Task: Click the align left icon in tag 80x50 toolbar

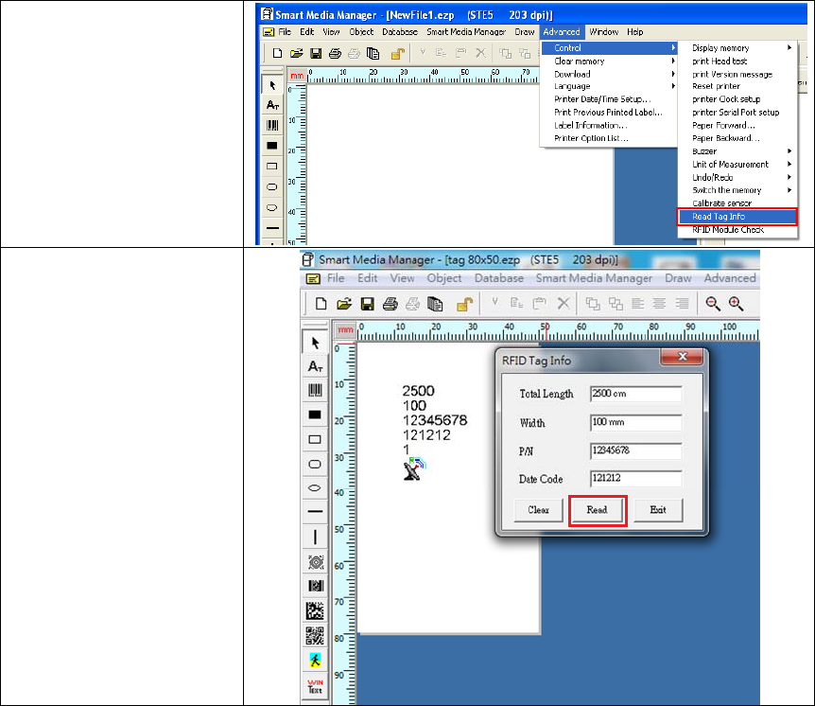Action: coord(638,303)
